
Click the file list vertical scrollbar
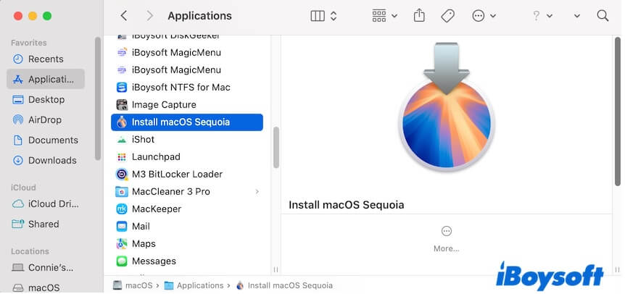click(x=276, y=148)
